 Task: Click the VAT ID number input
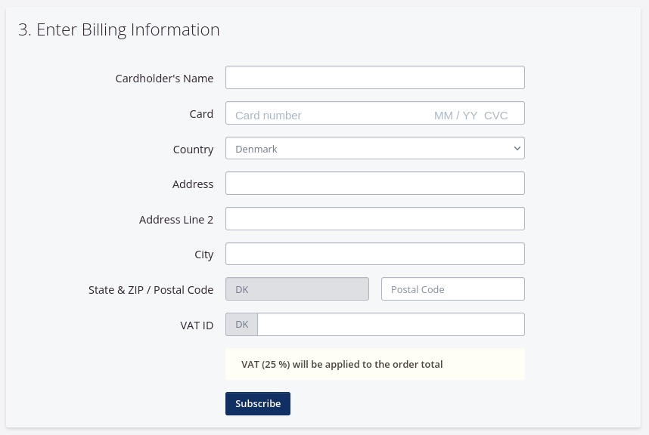point(390,325)
